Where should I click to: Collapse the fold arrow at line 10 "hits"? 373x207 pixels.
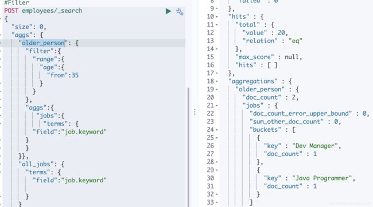tap(217, 17)
